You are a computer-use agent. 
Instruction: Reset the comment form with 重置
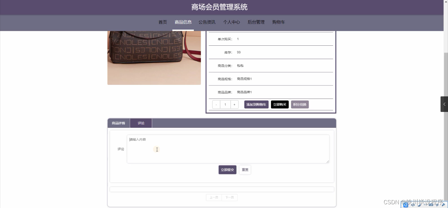tap(245, 169)
